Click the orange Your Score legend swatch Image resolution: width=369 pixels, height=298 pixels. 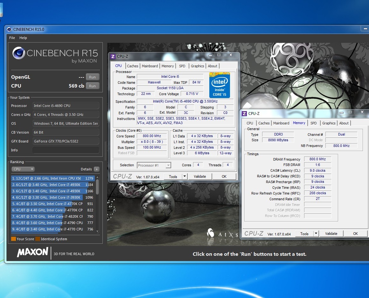click(x=13, y=239)
